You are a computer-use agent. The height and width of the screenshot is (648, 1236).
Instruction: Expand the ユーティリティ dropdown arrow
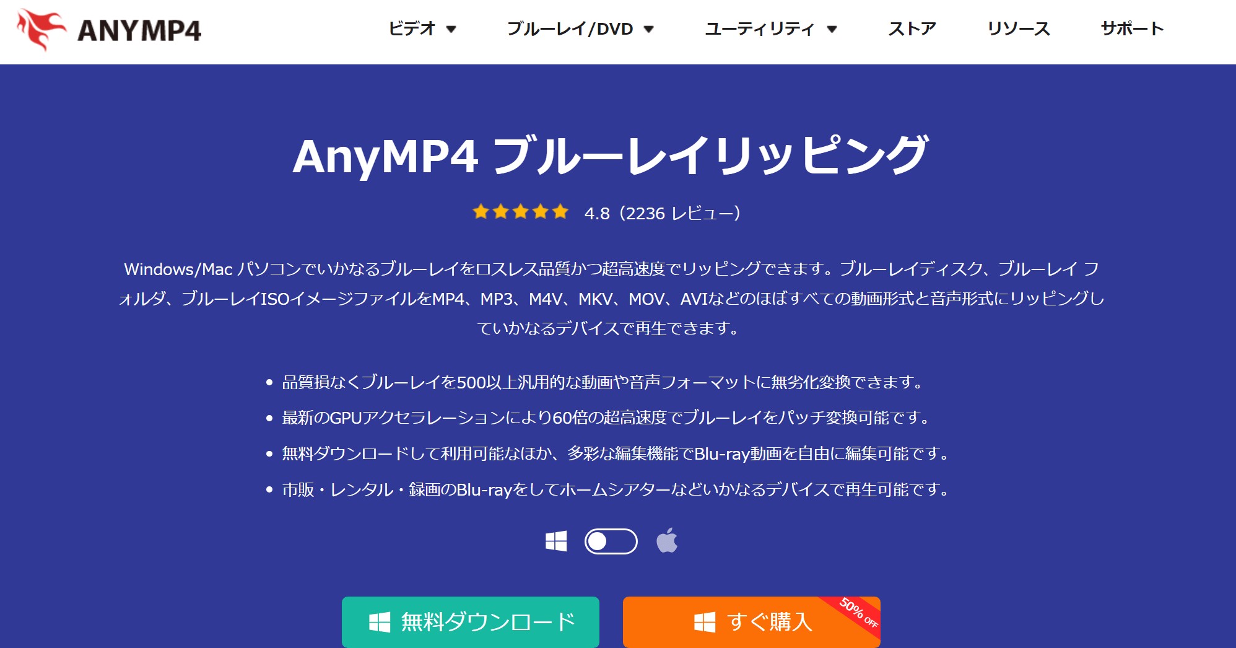832,29
